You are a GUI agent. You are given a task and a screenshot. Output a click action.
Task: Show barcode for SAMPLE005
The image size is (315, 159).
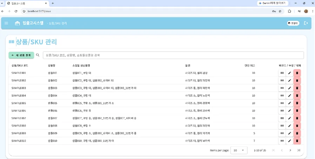[282, 103]
